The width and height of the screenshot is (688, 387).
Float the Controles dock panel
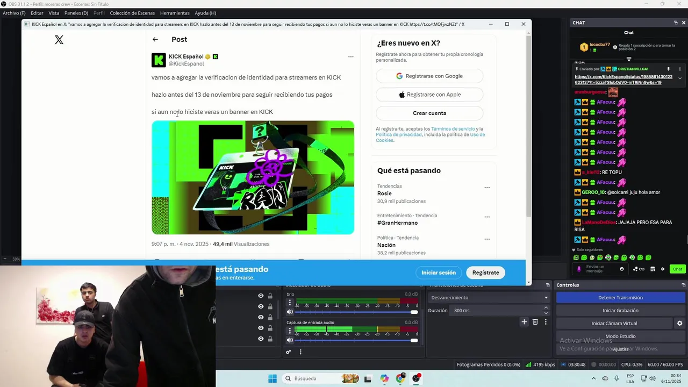684,285
